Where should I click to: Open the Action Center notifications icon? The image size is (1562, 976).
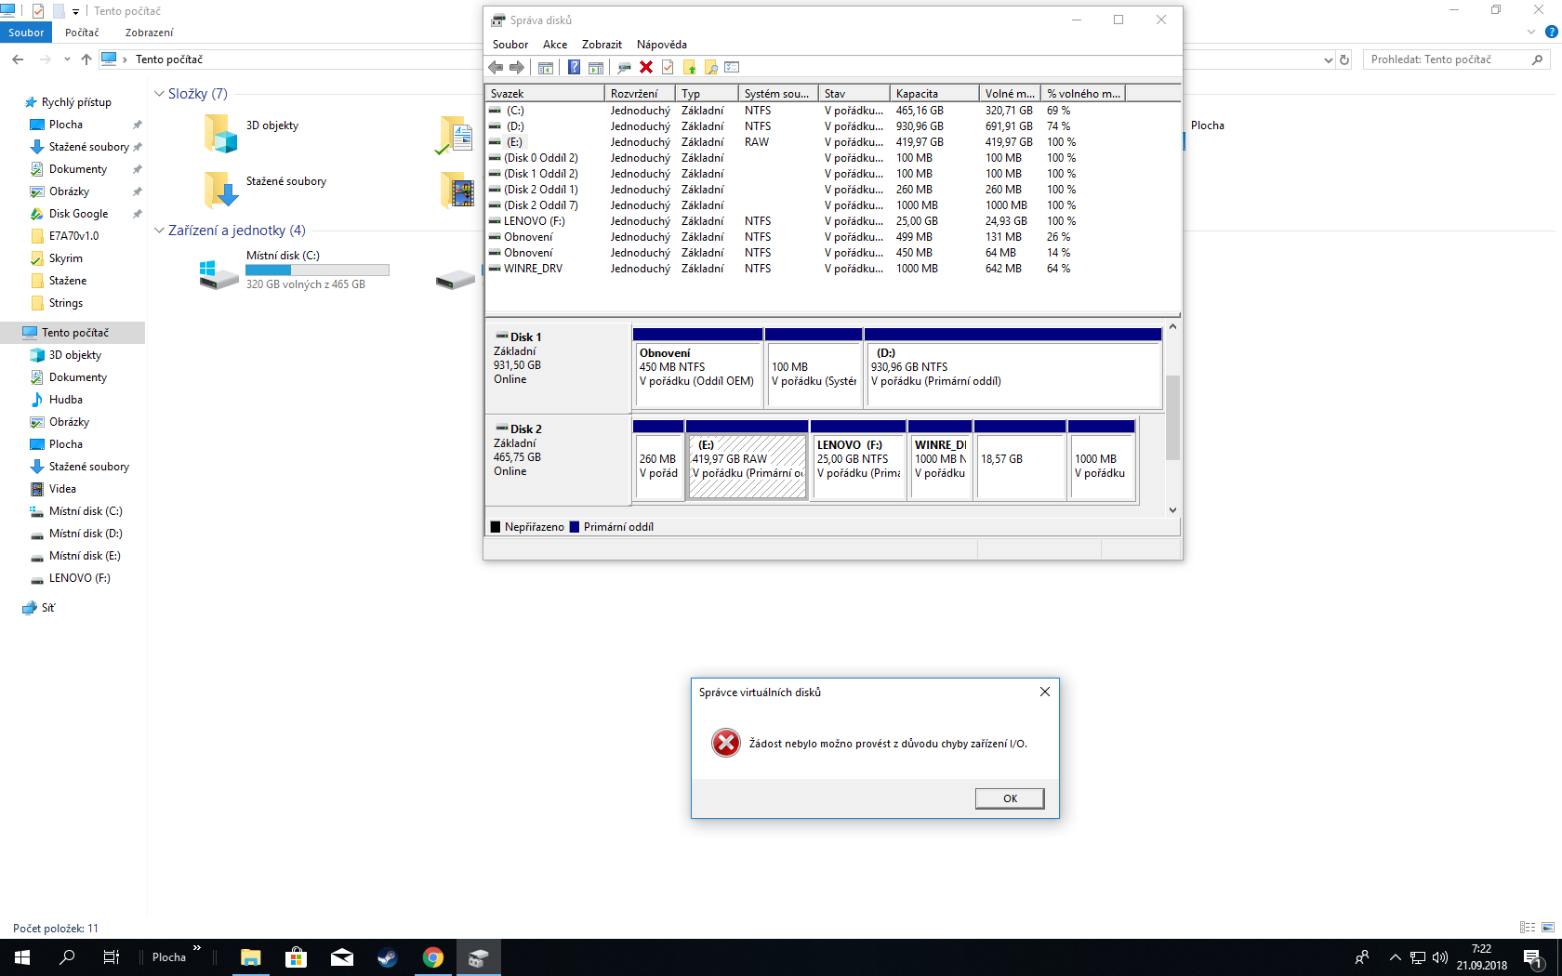click(1533, 957)
